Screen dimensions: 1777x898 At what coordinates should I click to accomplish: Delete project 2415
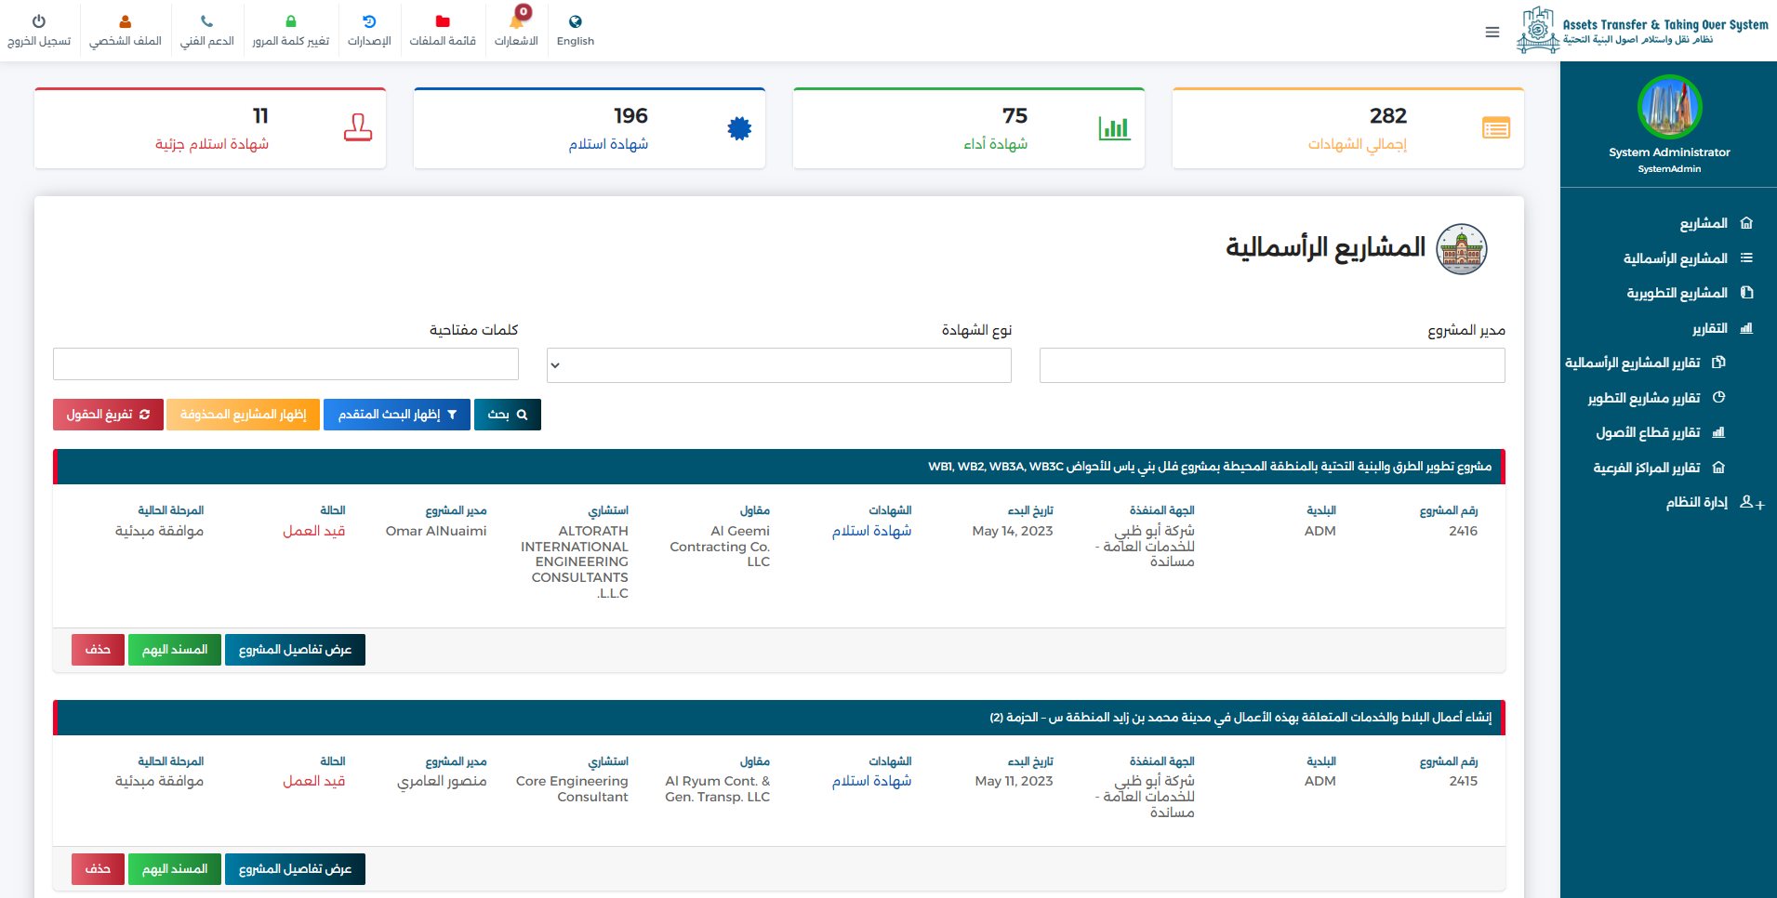tap(98, 869)
